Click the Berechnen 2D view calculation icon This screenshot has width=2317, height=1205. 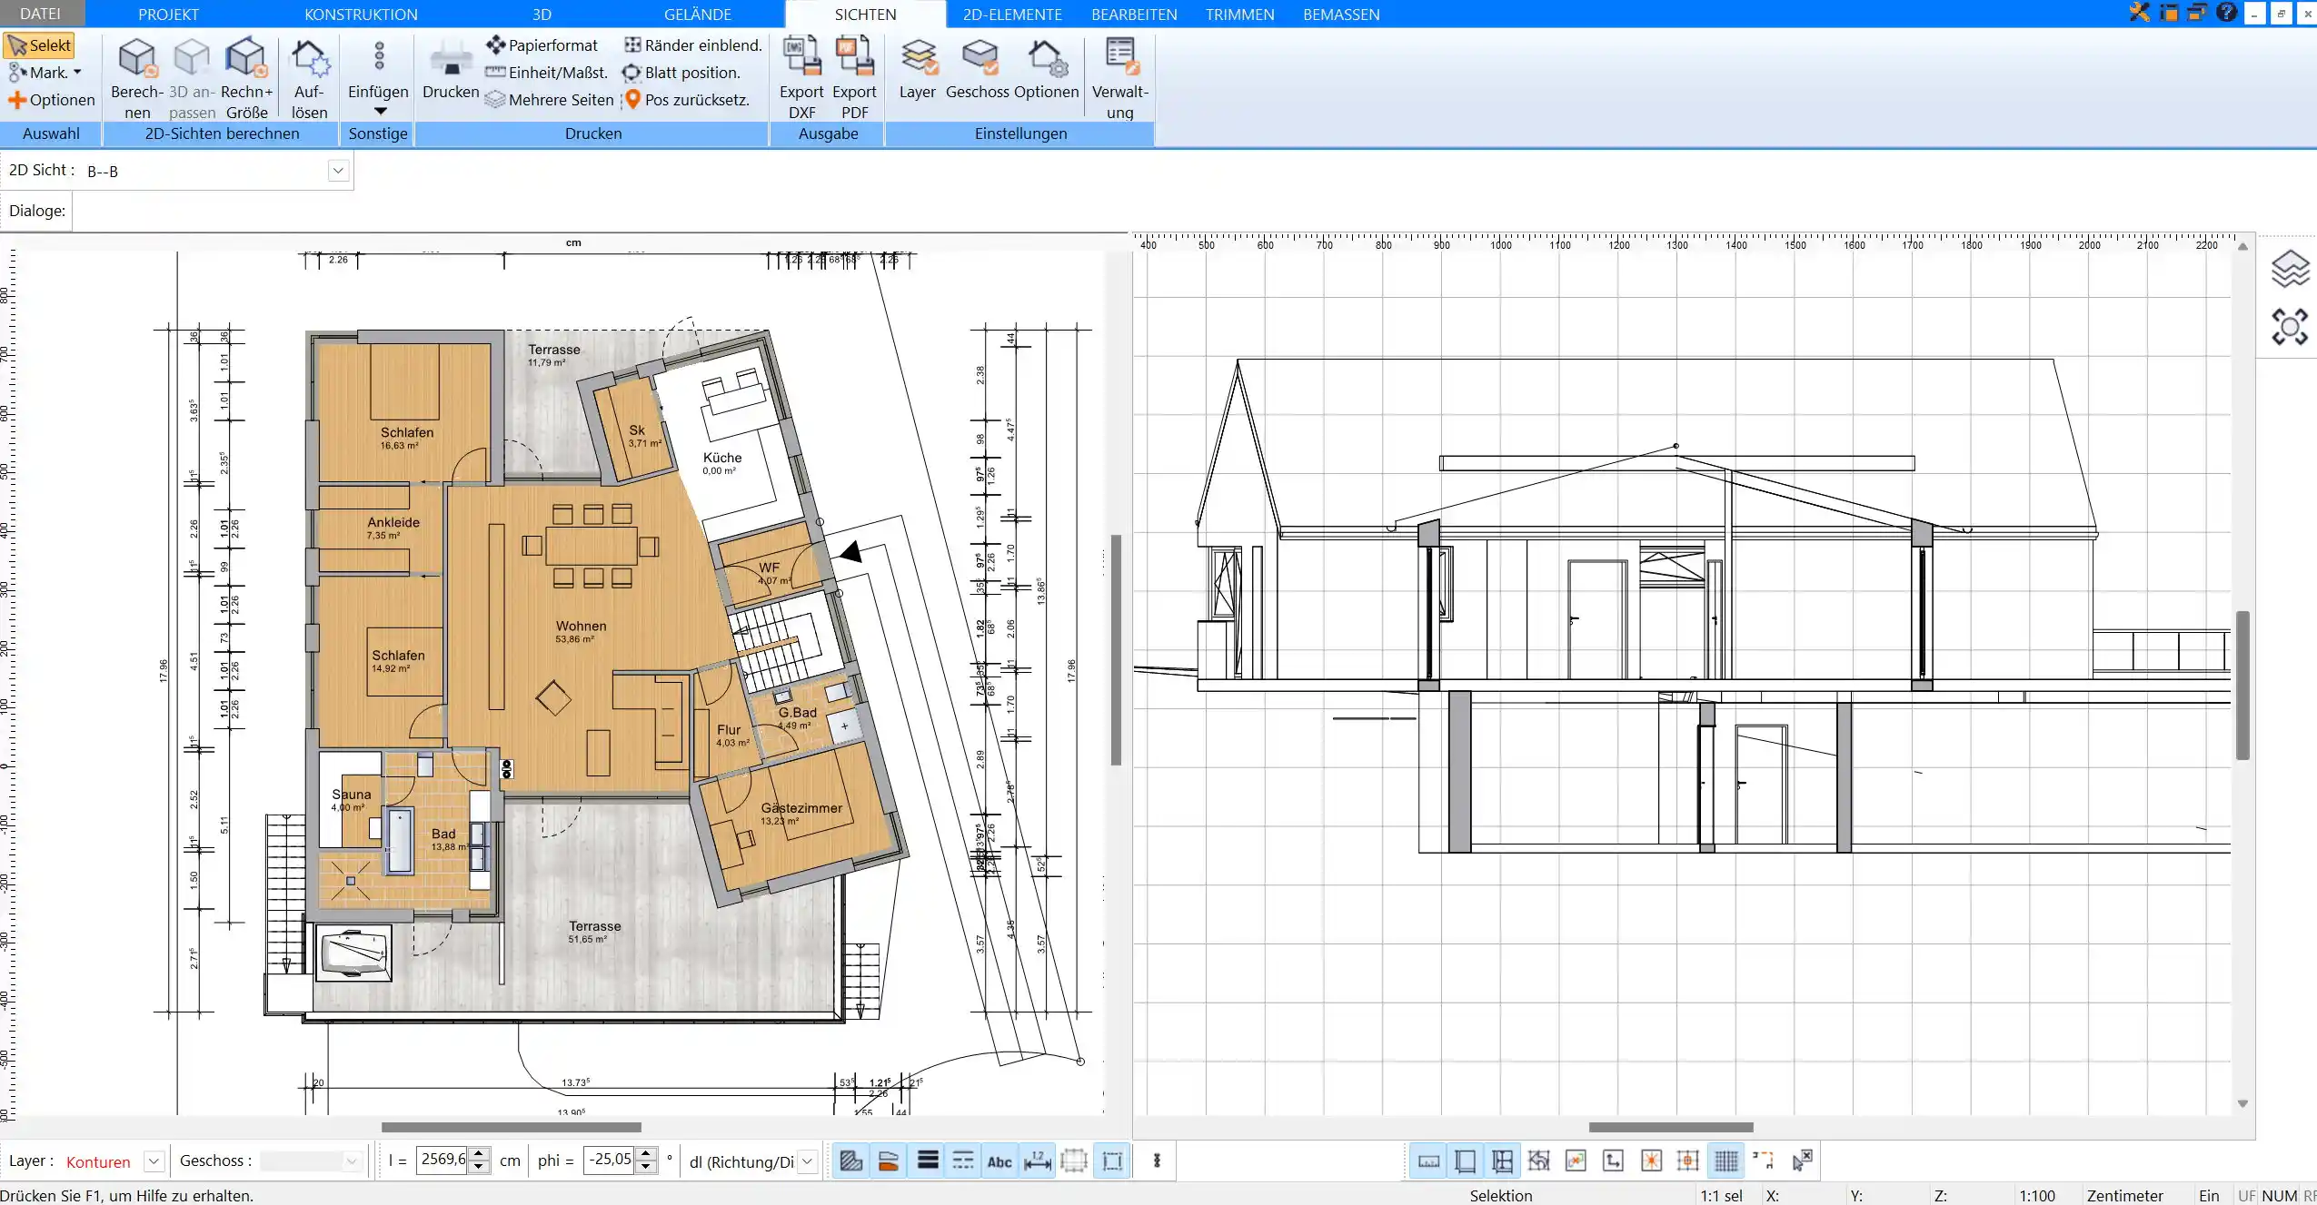tap(137, 58)
